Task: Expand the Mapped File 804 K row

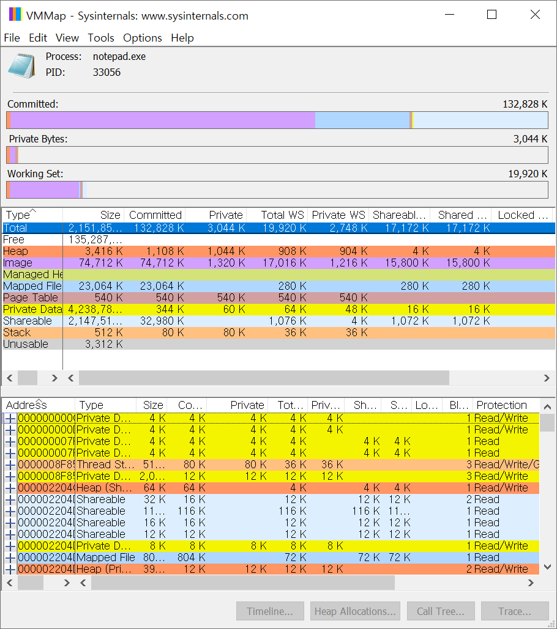Action: (10, 557)
